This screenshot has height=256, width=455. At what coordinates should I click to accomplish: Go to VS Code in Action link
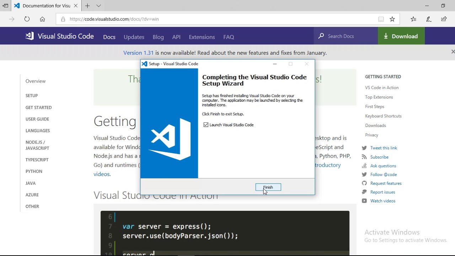tap(382, 88)
